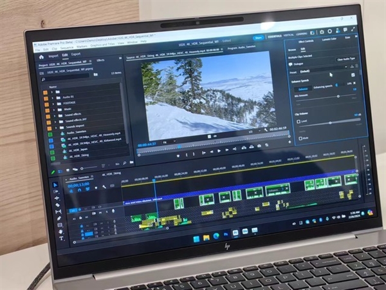Screen dimensions: 386x290
Task: Select the Type tool in the tools panel
Action: (x=60, y=239)
